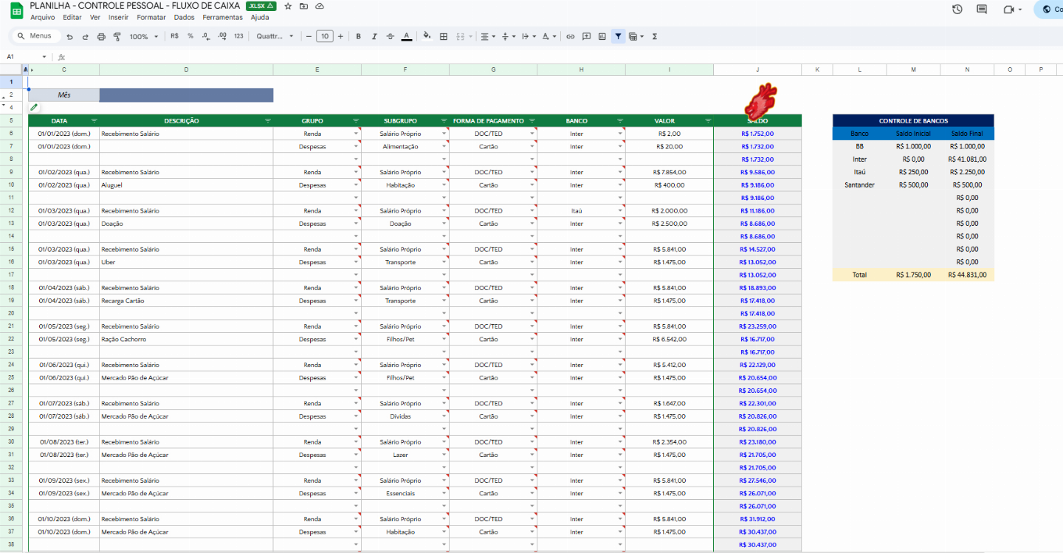The height and width of the screenshot is (553, 1063).
Task: Toggle the active filter button
Action: 619,36
